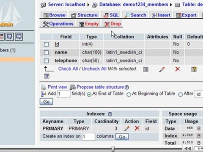Screen dimensions: 203x152
Task: Click the video progress slider handle at bottom
Action: point(113,149)
